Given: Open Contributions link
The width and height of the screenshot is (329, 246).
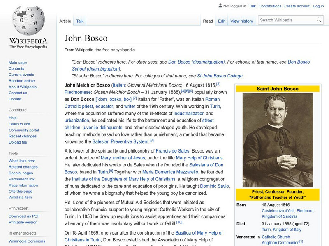Looking at the screenshot, I should [x=270, y=6].
